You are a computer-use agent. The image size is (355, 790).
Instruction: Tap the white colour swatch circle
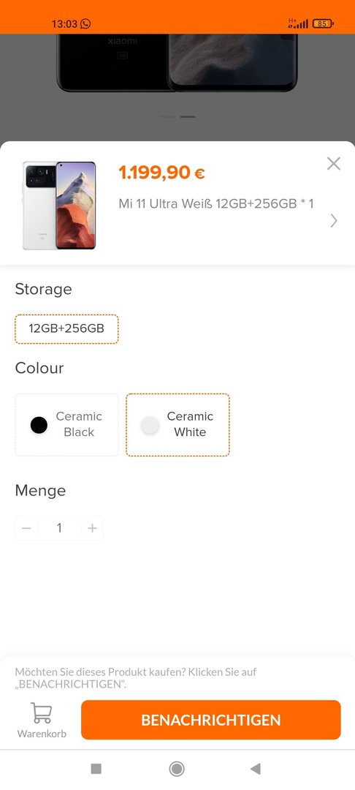[x=150, y=425]
